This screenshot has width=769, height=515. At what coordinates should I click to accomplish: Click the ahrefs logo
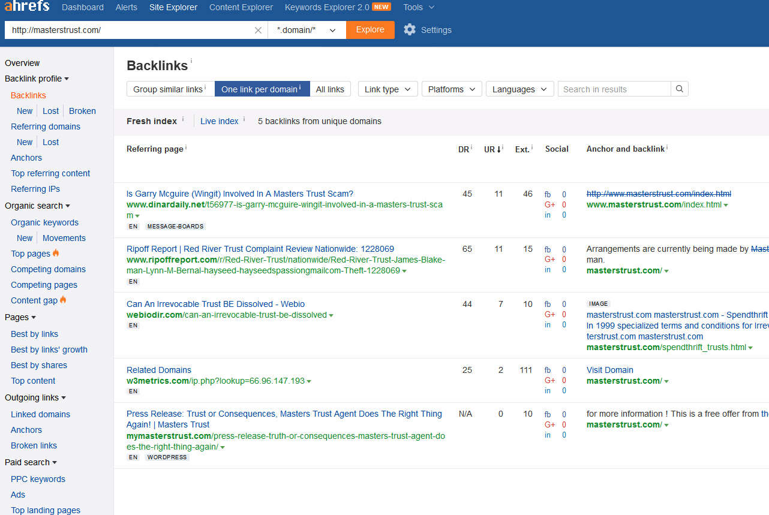pyautogui.click(x=26, y=7)
